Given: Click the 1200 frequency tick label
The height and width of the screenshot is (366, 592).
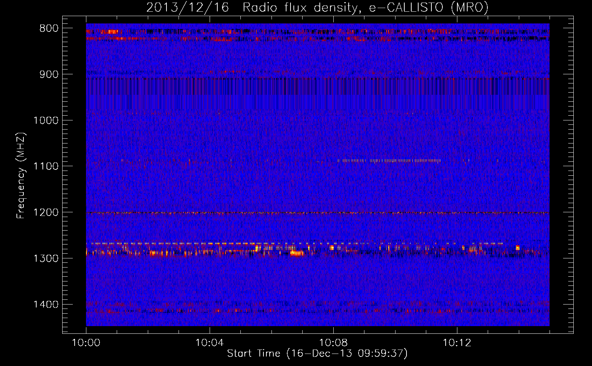Looking at the screenshot, I should 46,213.
